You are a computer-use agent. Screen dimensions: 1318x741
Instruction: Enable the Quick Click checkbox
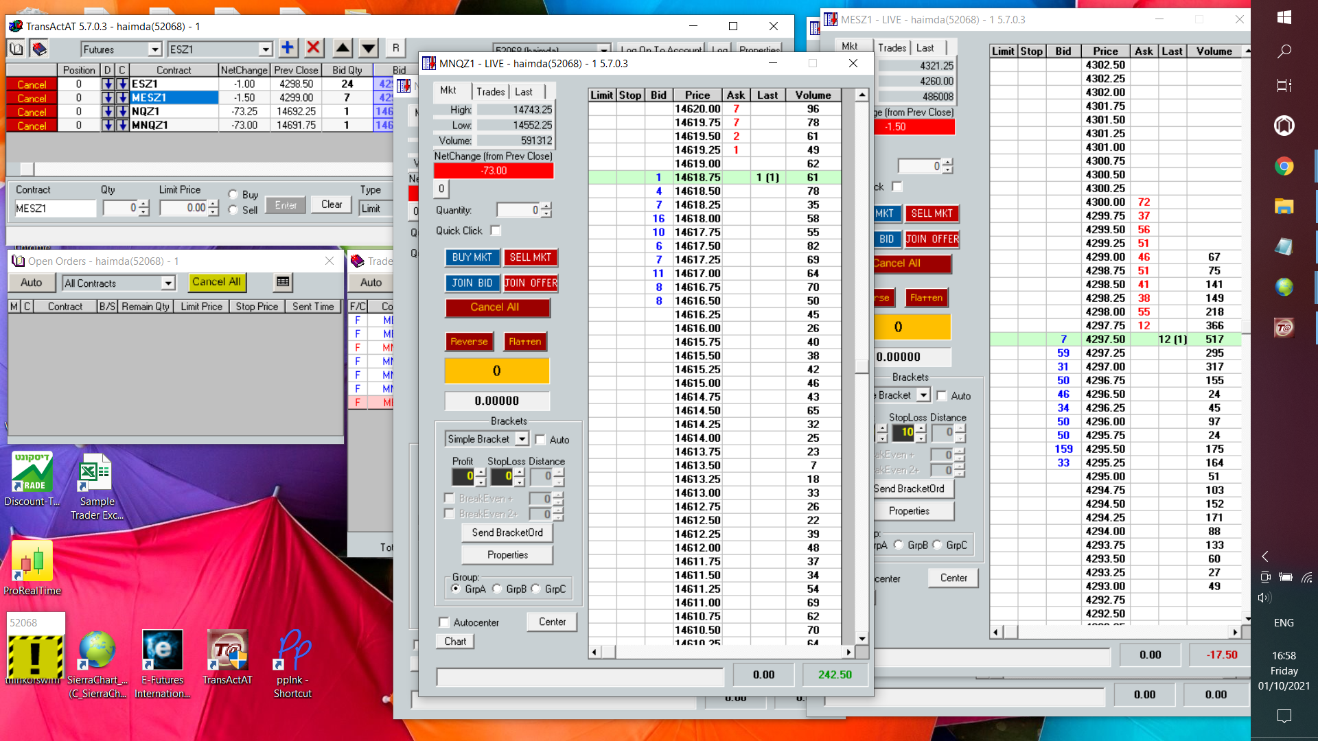tap(496, 231)
